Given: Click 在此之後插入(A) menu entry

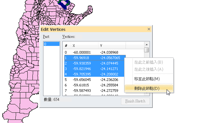Looking at the screenshot, I should (x=149, y=69).
